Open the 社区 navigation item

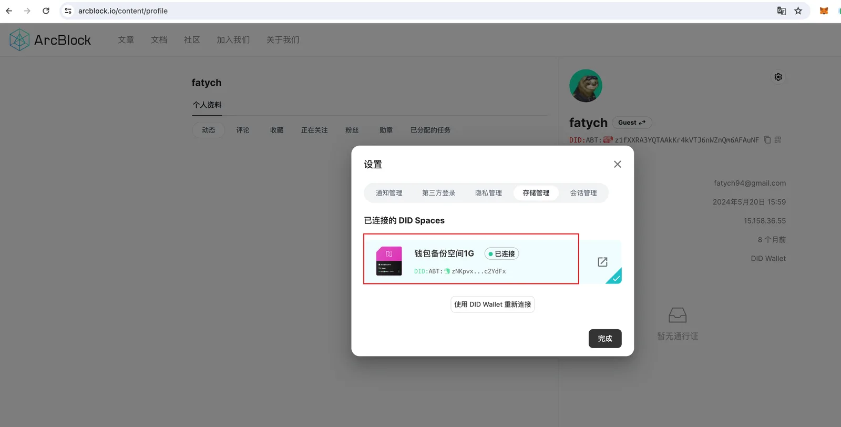click(192, 40)
